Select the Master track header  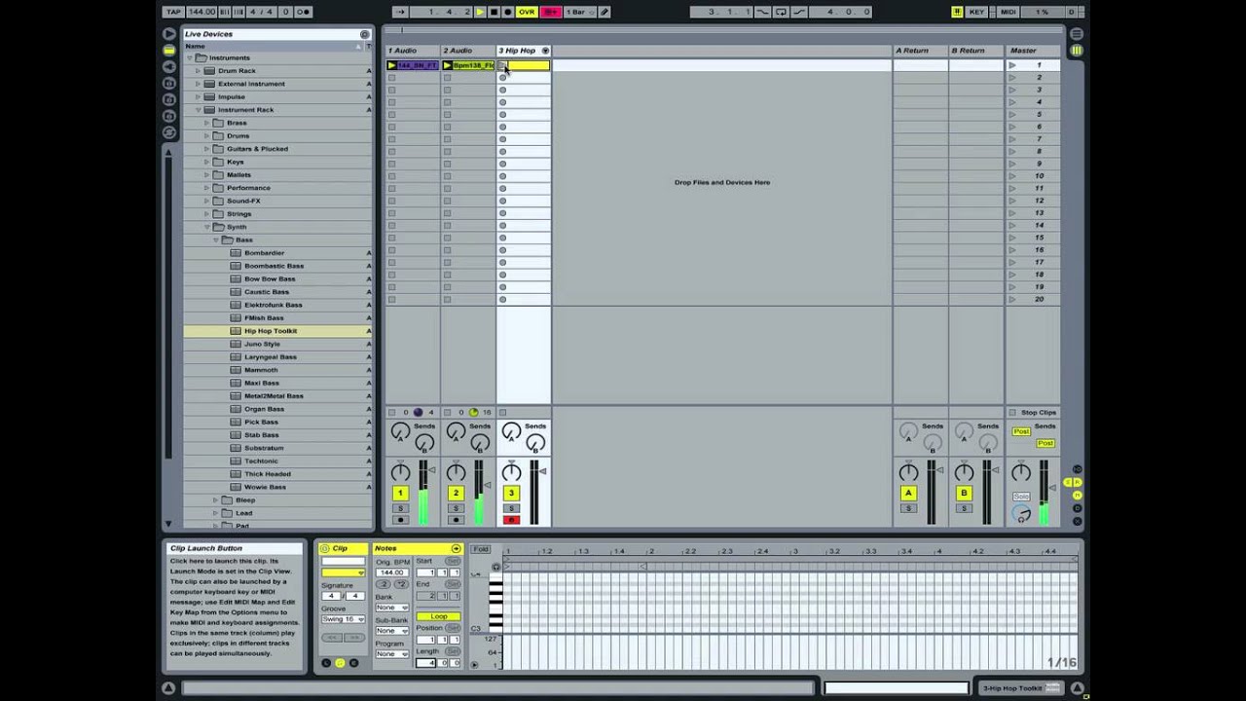(x=1032, y=51)
